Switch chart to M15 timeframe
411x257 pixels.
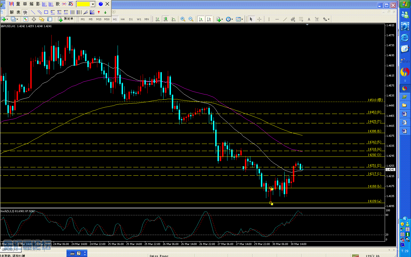click(99, 19)
